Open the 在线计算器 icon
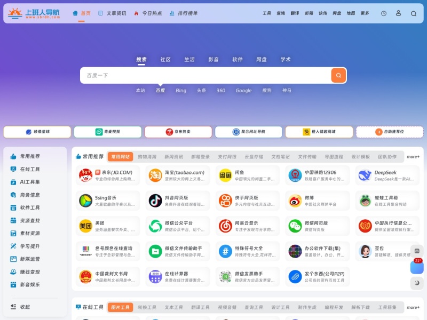 coord(155,276)
